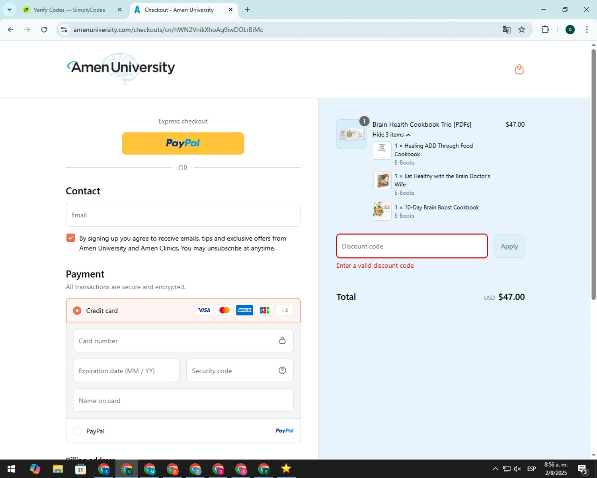This screenshot has height=478, width=597.
Task: Show the +4 more card brands
Action: (x=285, y=310)
